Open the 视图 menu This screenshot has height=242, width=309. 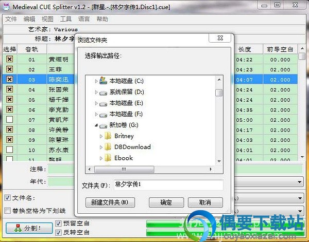click(x=47, y=19)
